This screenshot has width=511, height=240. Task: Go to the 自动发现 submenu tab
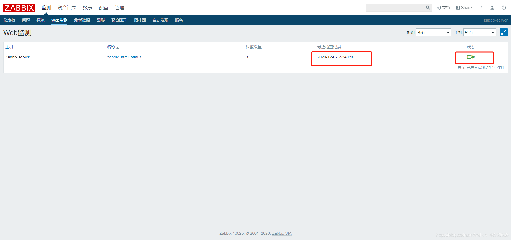160,20
